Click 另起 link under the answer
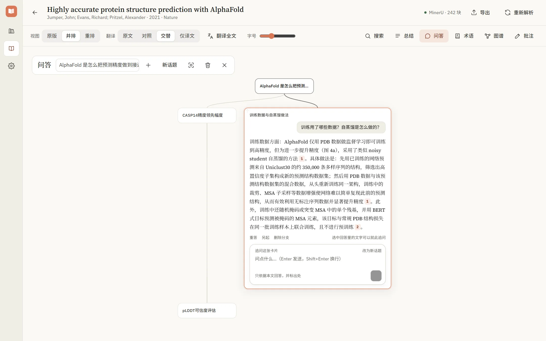Image resolution: width=546 pixels, height=341 pixels. (x=265, y=238)
